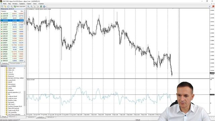Viewport: 215px width, 121px height.
Task: Click the green grid toolbar icon
Action: (41, 6)
